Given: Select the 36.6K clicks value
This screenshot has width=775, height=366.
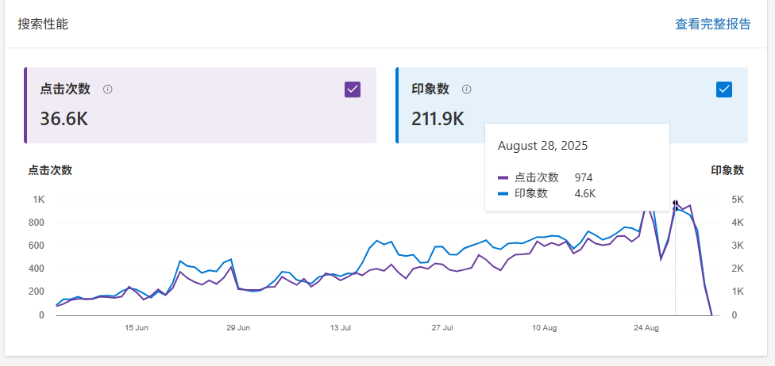Looking at the screenshot, I should coord(64,119).
